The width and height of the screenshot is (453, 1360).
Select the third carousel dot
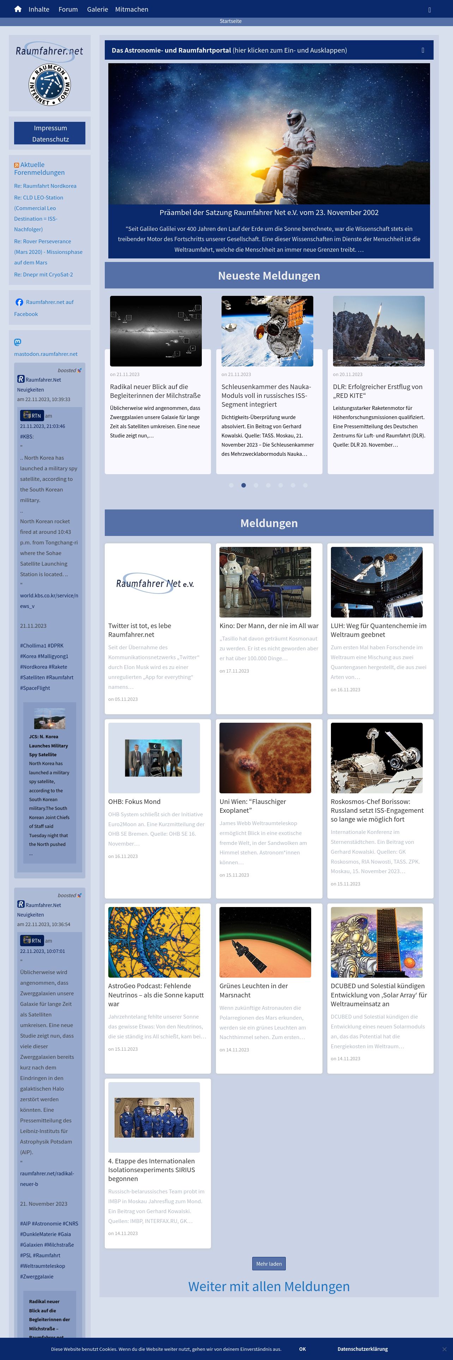[x=256, y=485]
